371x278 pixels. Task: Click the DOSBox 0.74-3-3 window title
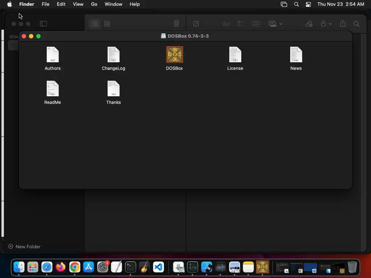188,36
